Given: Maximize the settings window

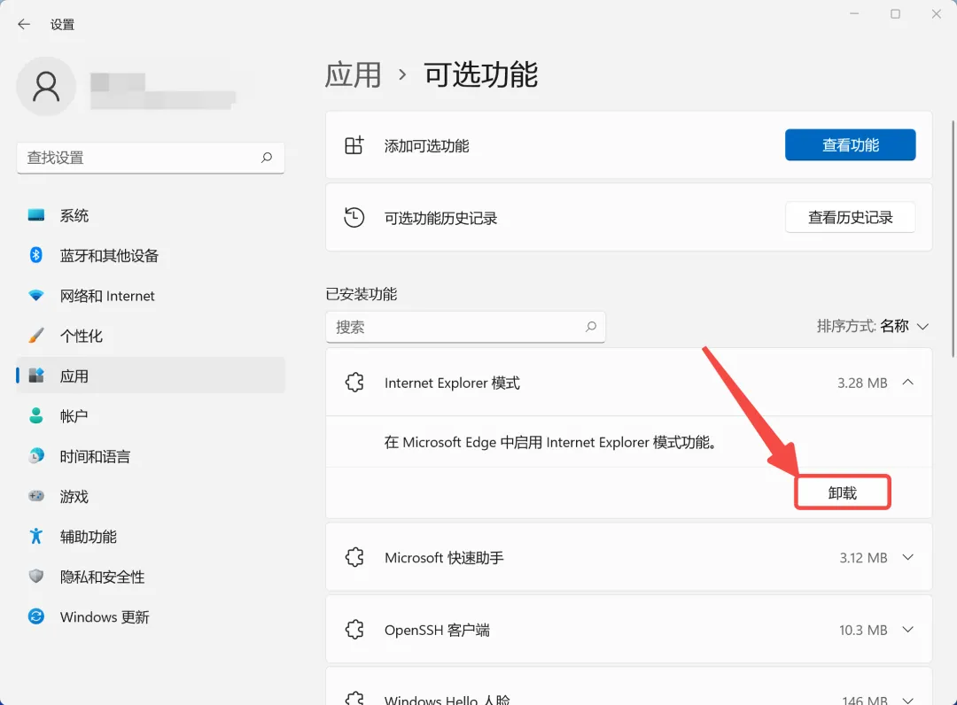Looking at the screenshot, I should 895,13.
